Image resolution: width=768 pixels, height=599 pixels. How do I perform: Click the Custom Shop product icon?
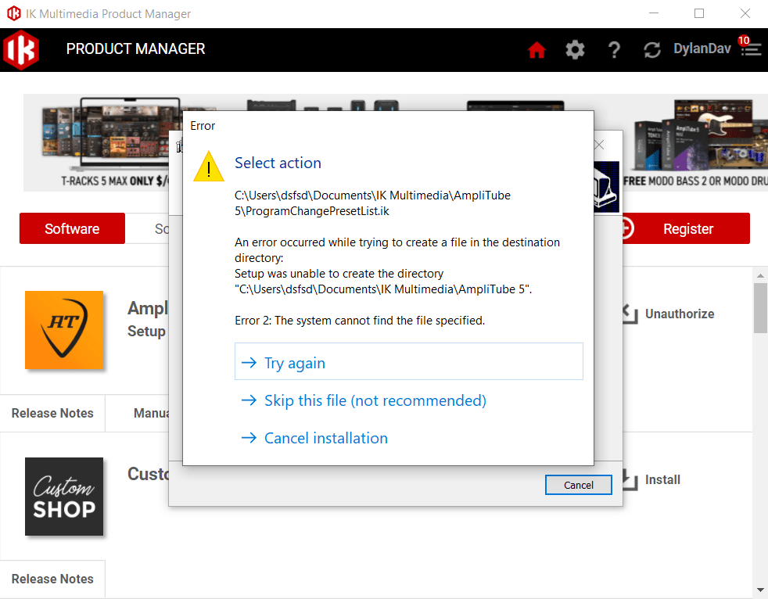[x=64, y=496]
